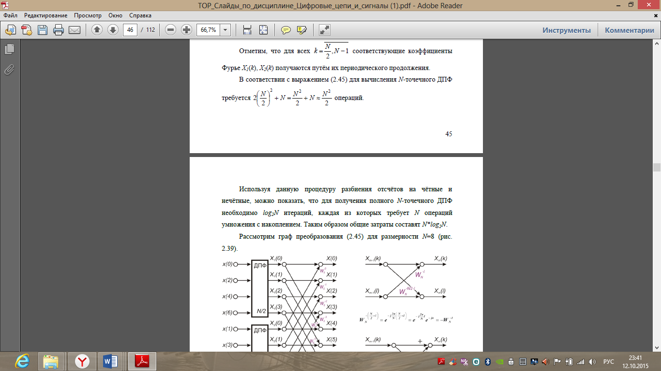Click the red speaker audio manager tray icon
This screenshot has width=661, height=371.
tap(546, 361)
